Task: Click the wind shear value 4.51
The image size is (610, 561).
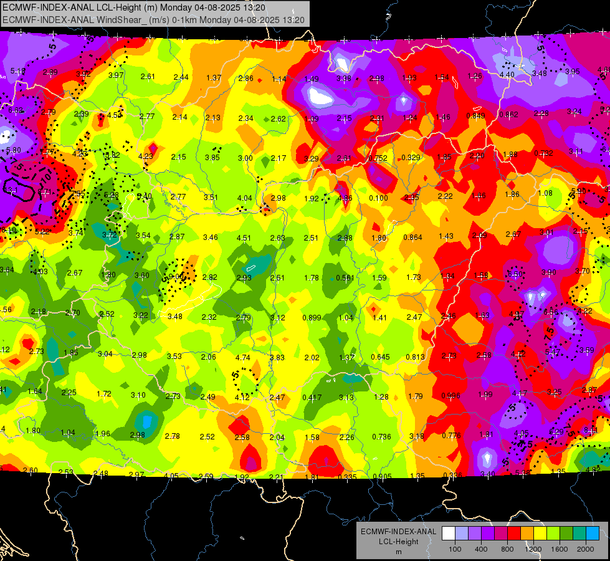Action: pos(244,238)
